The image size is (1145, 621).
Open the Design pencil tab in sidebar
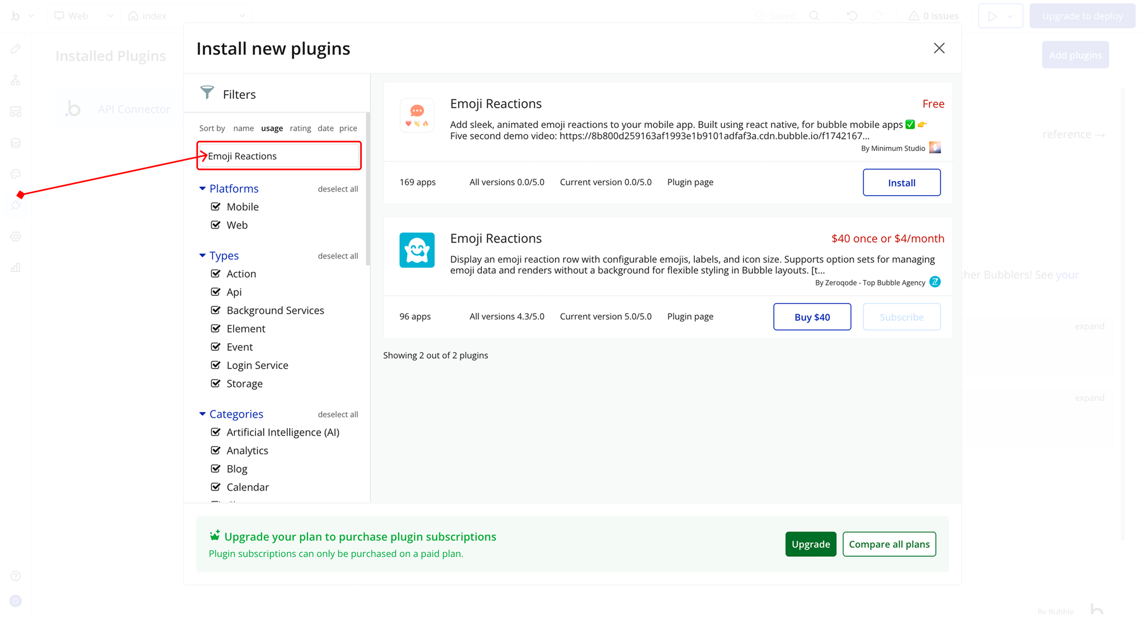16,49
